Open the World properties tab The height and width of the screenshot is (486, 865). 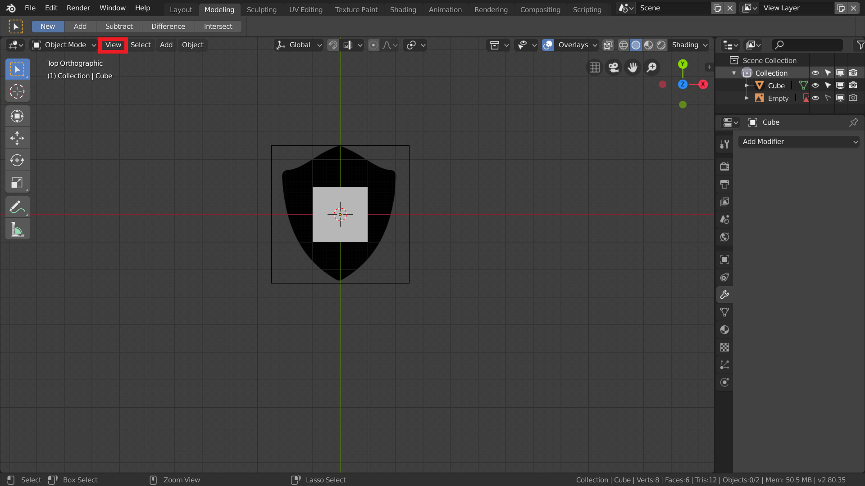[724, 237]
